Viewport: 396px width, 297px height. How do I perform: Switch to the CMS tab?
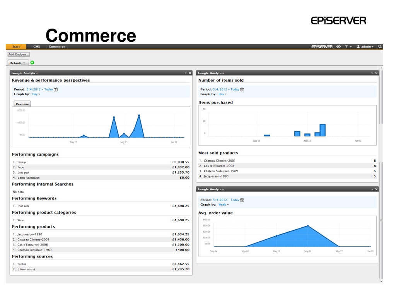point(37,47)
